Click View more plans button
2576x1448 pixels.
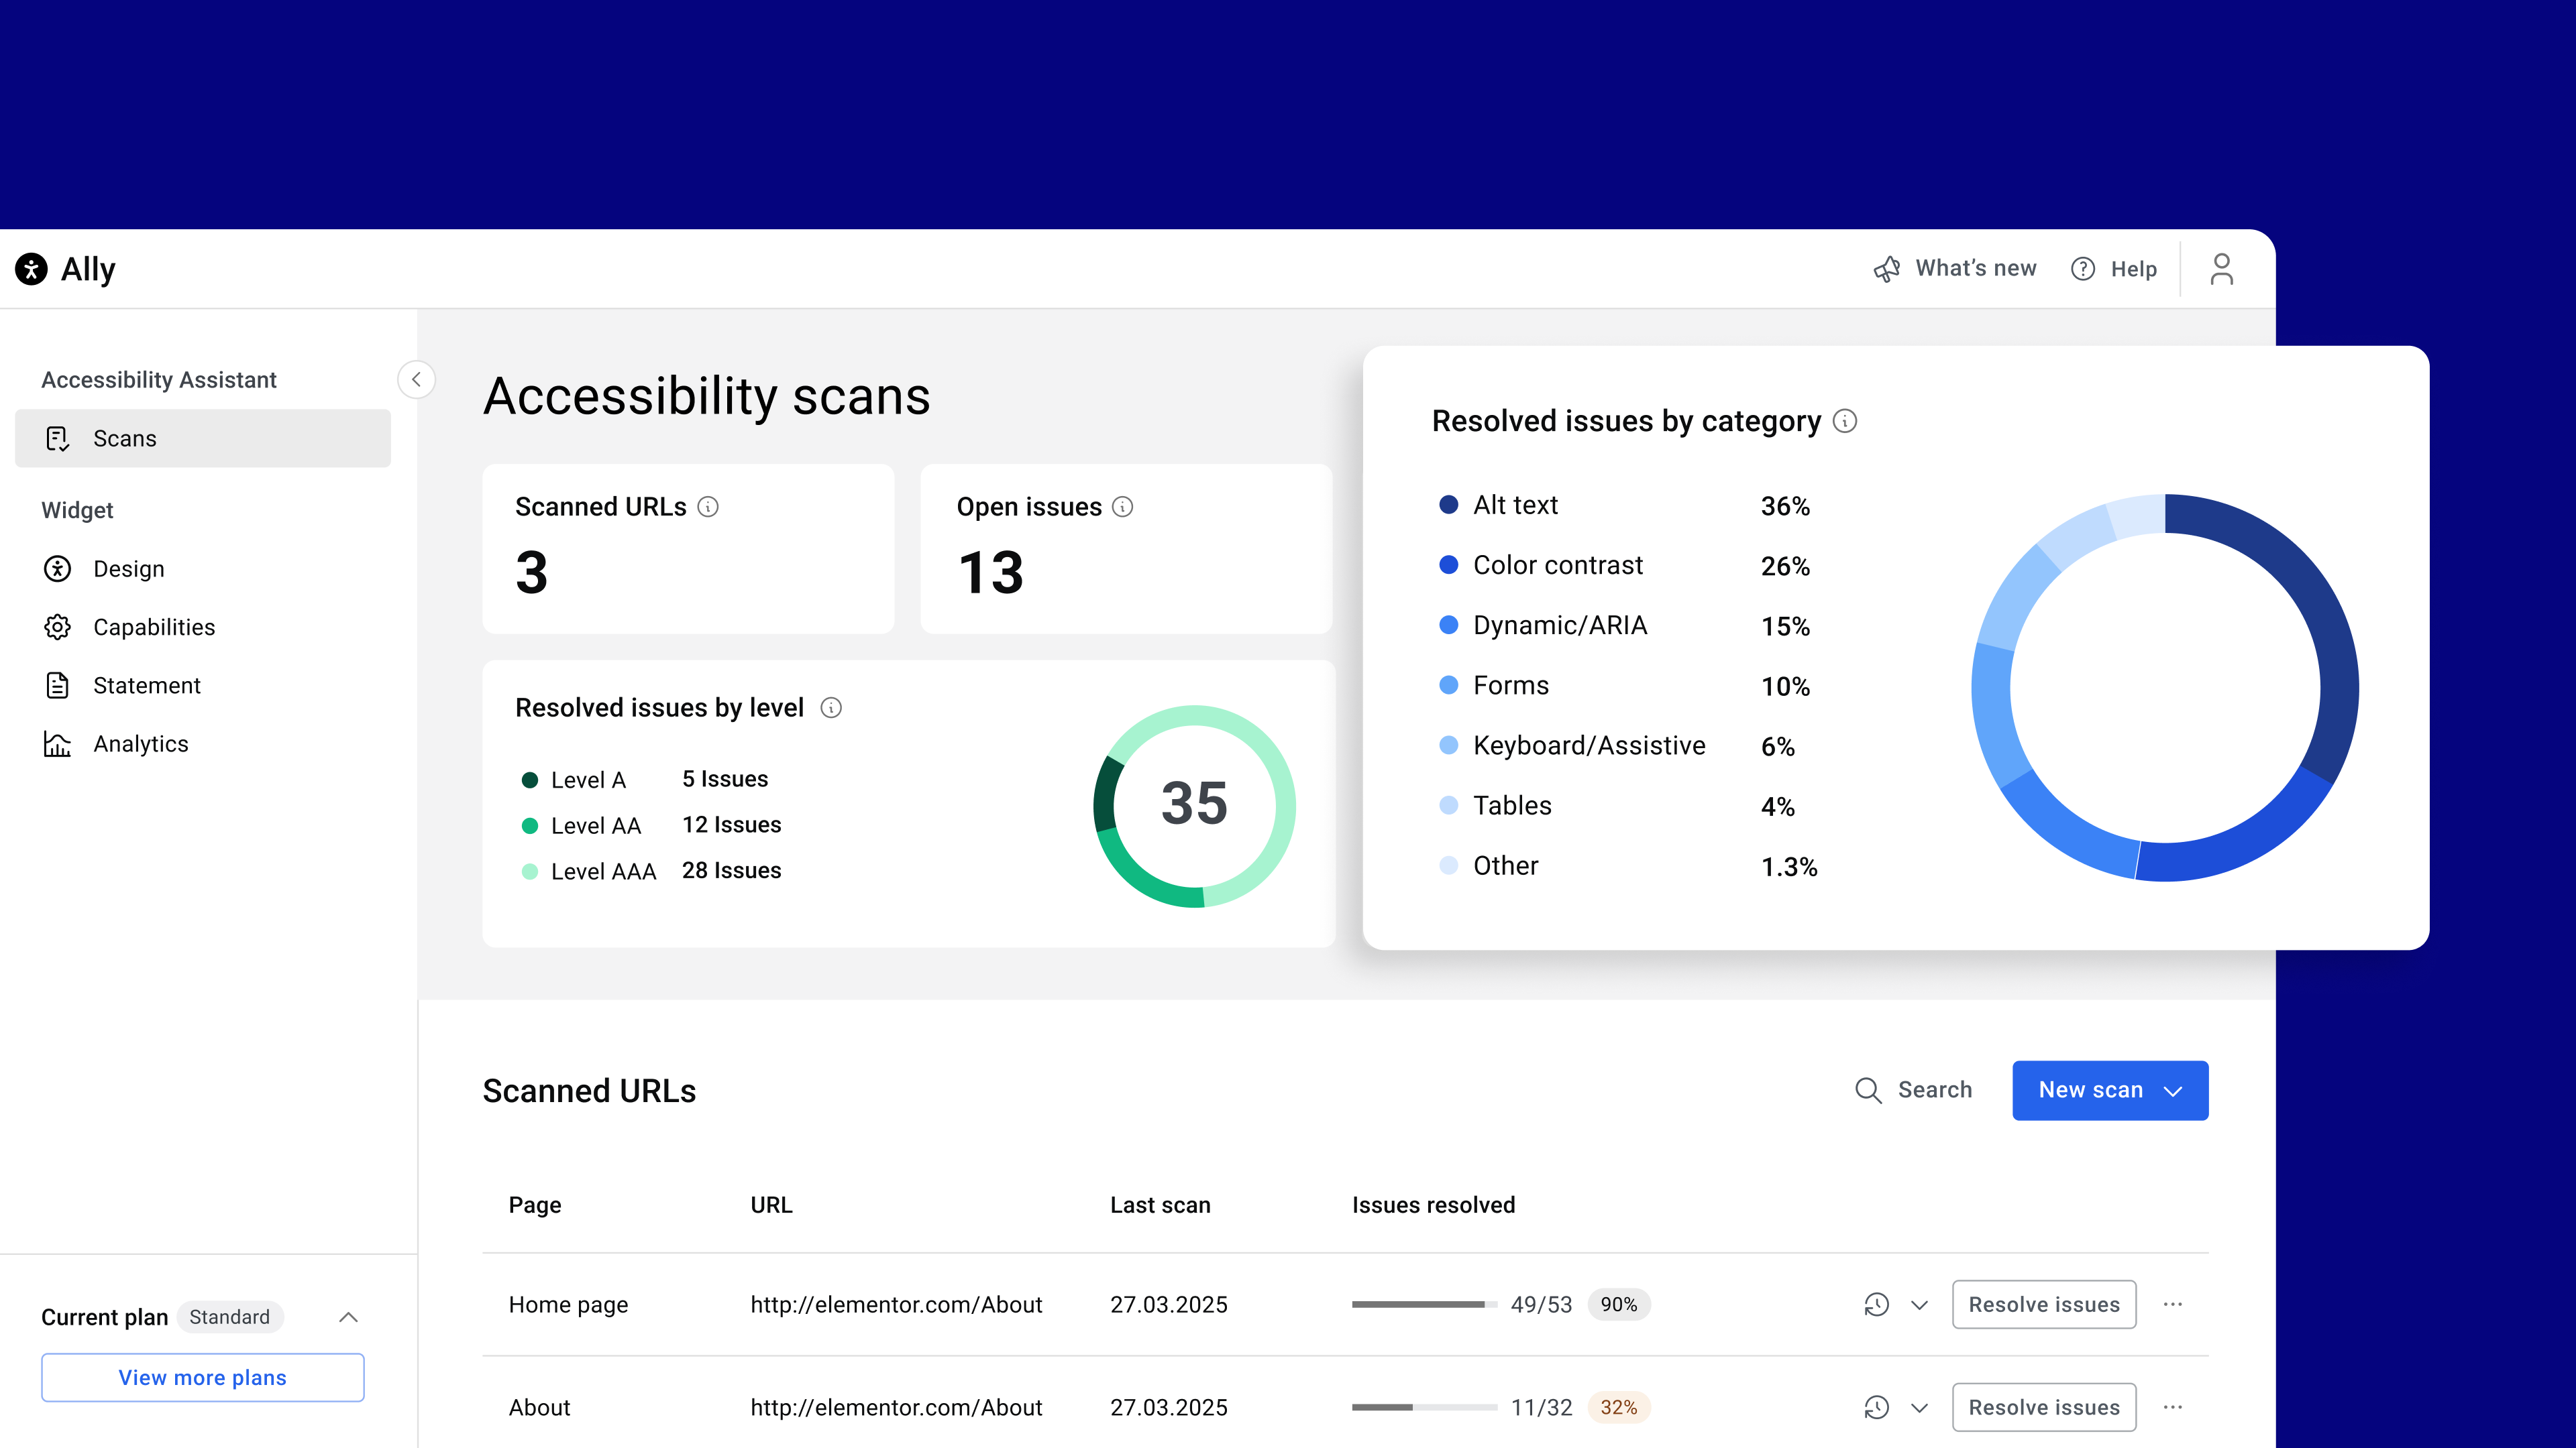click(x=202, y=1377)
